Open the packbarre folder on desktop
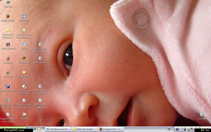This screenshot has width=211, height=132. coord(24,73)
